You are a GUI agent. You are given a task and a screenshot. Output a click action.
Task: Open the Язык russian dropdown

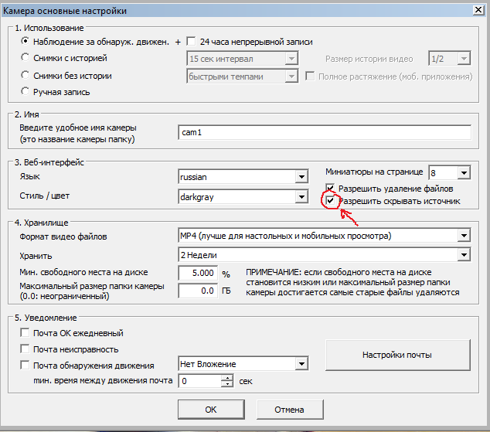pos(243,177)
